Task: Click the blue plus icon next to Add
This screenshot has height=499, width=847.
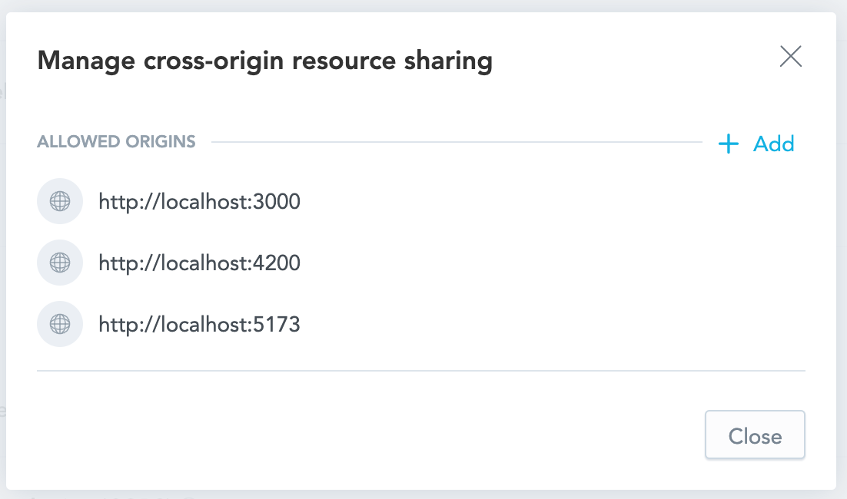Action: (727, 144)
